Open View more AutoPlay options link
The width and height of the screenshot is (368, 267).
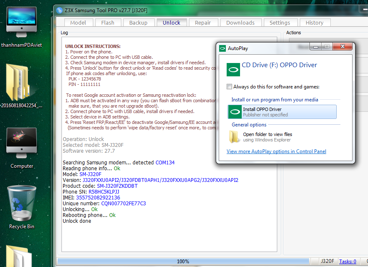tap(276, 151)
